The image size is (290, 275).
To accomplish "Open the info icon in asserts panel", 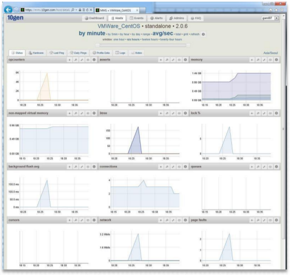I will [x=185, y=60].
